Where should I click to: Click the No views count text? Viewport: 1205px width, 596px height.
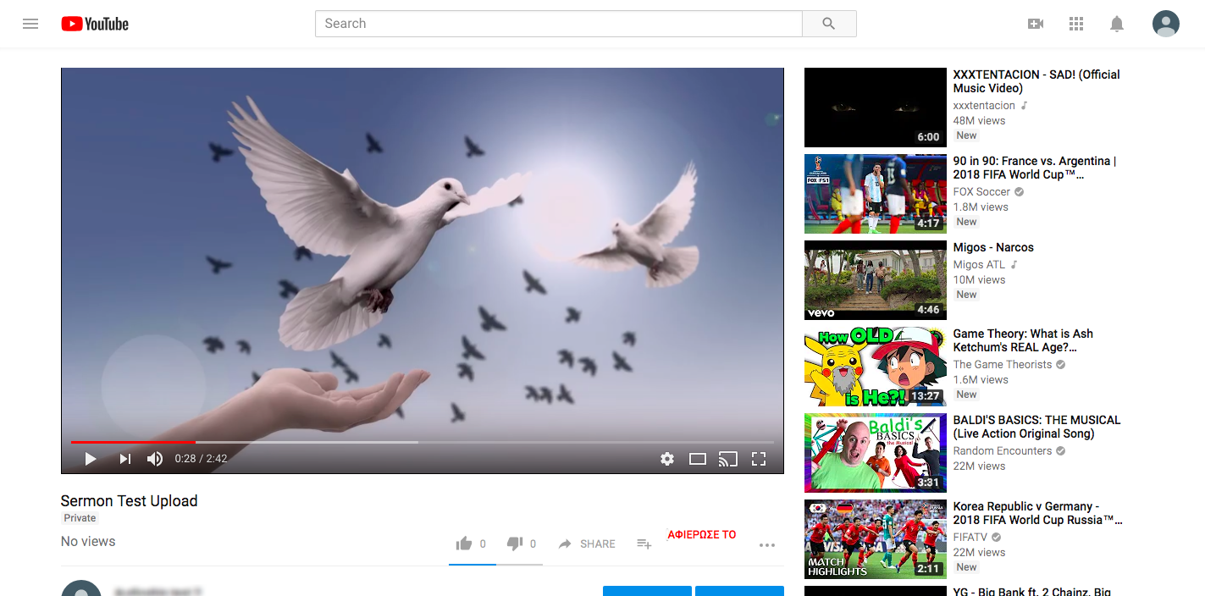click(88, 542)
